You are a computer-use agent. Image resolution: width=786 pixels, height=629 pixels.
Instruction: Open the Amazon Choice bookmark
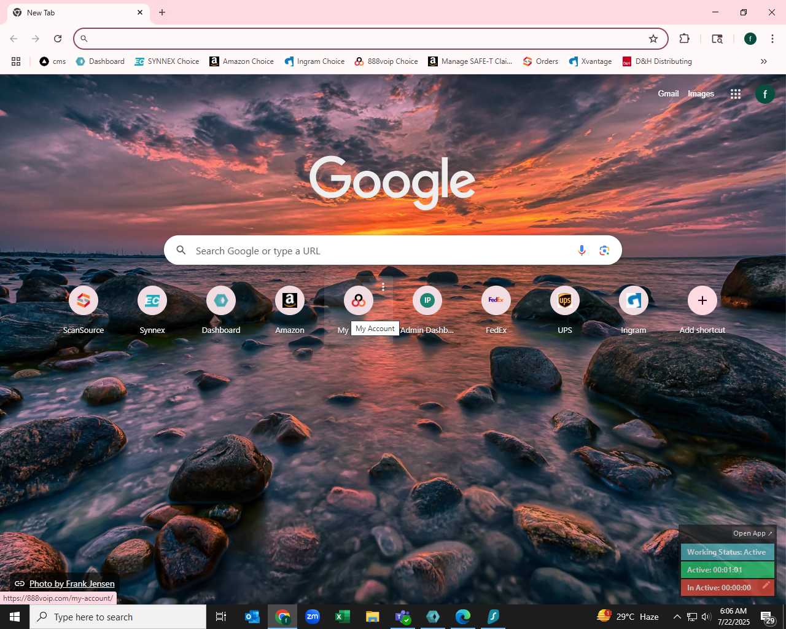point(242,61)
